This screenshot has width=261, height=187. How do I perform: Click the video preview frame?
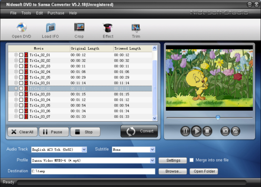209,78
